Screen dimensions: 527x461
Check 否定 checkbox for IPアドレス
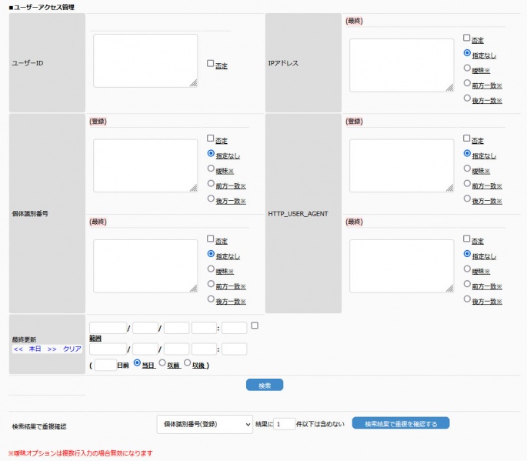pyautogui.click(x=467, y=38)
